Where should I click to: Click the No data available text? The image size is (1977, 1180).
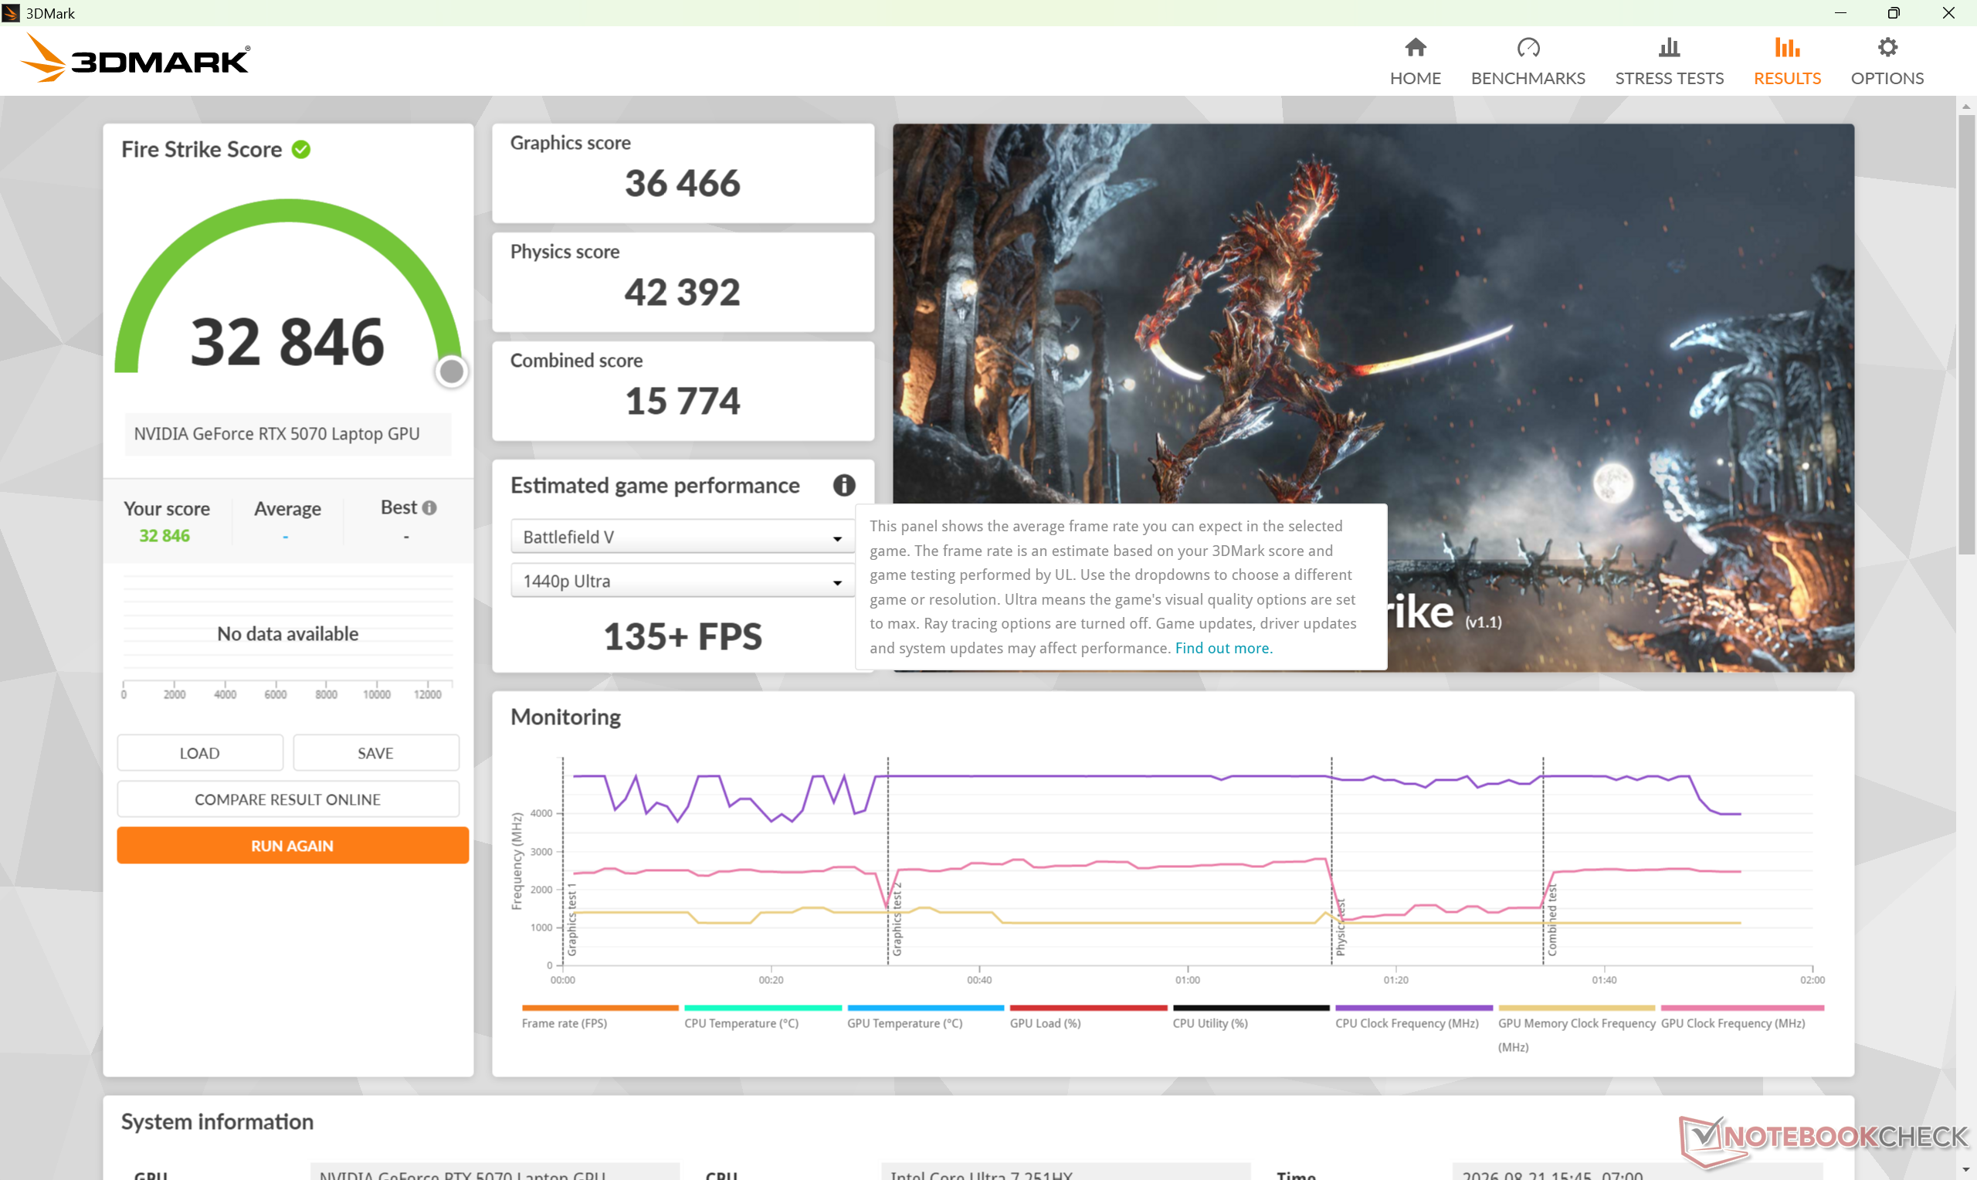288,634
